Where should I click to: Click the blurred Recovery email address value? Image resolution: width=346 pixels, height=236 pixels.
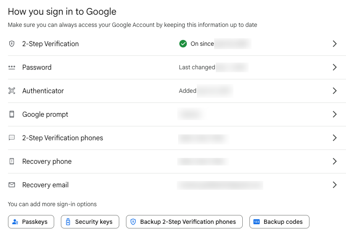[x=220, y=185]
